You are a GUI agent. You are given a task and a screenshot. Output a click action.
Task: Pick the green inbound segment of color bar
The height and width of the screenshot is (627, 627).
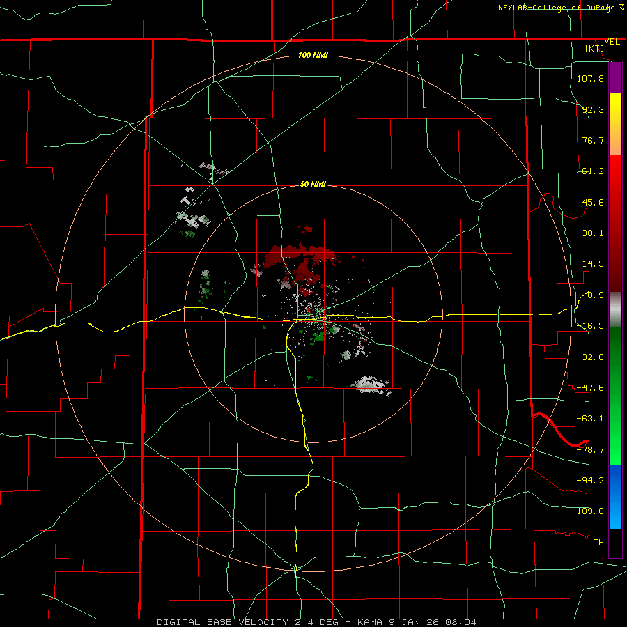click(x=615, y=396)
